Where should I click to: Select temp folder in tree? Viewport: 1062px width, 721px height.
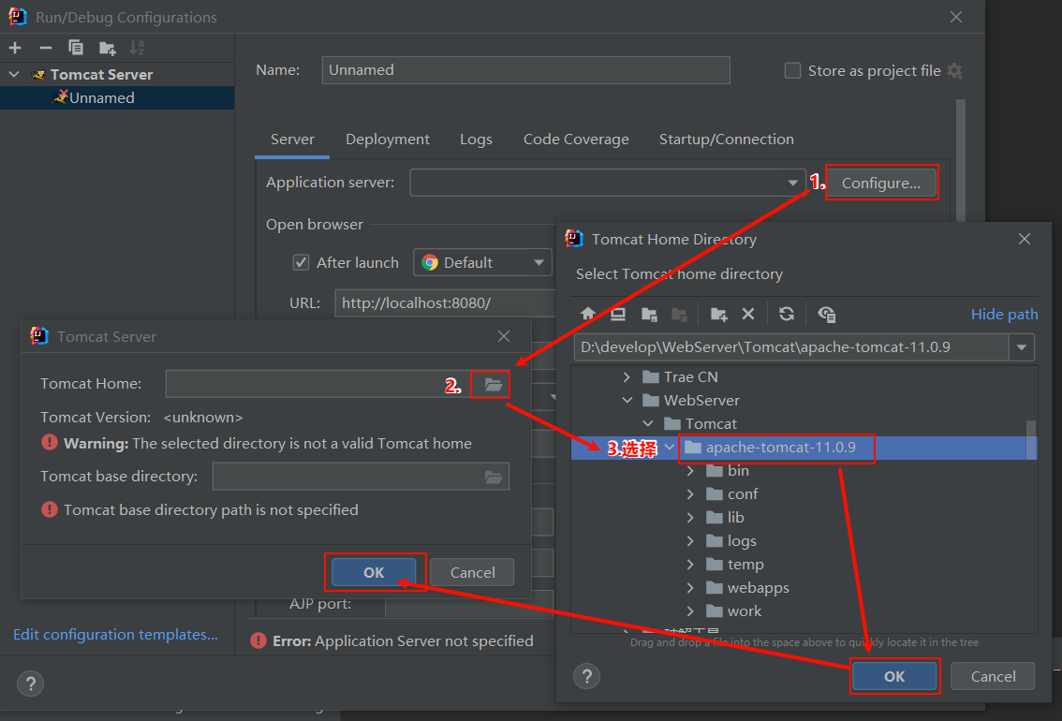745,565
